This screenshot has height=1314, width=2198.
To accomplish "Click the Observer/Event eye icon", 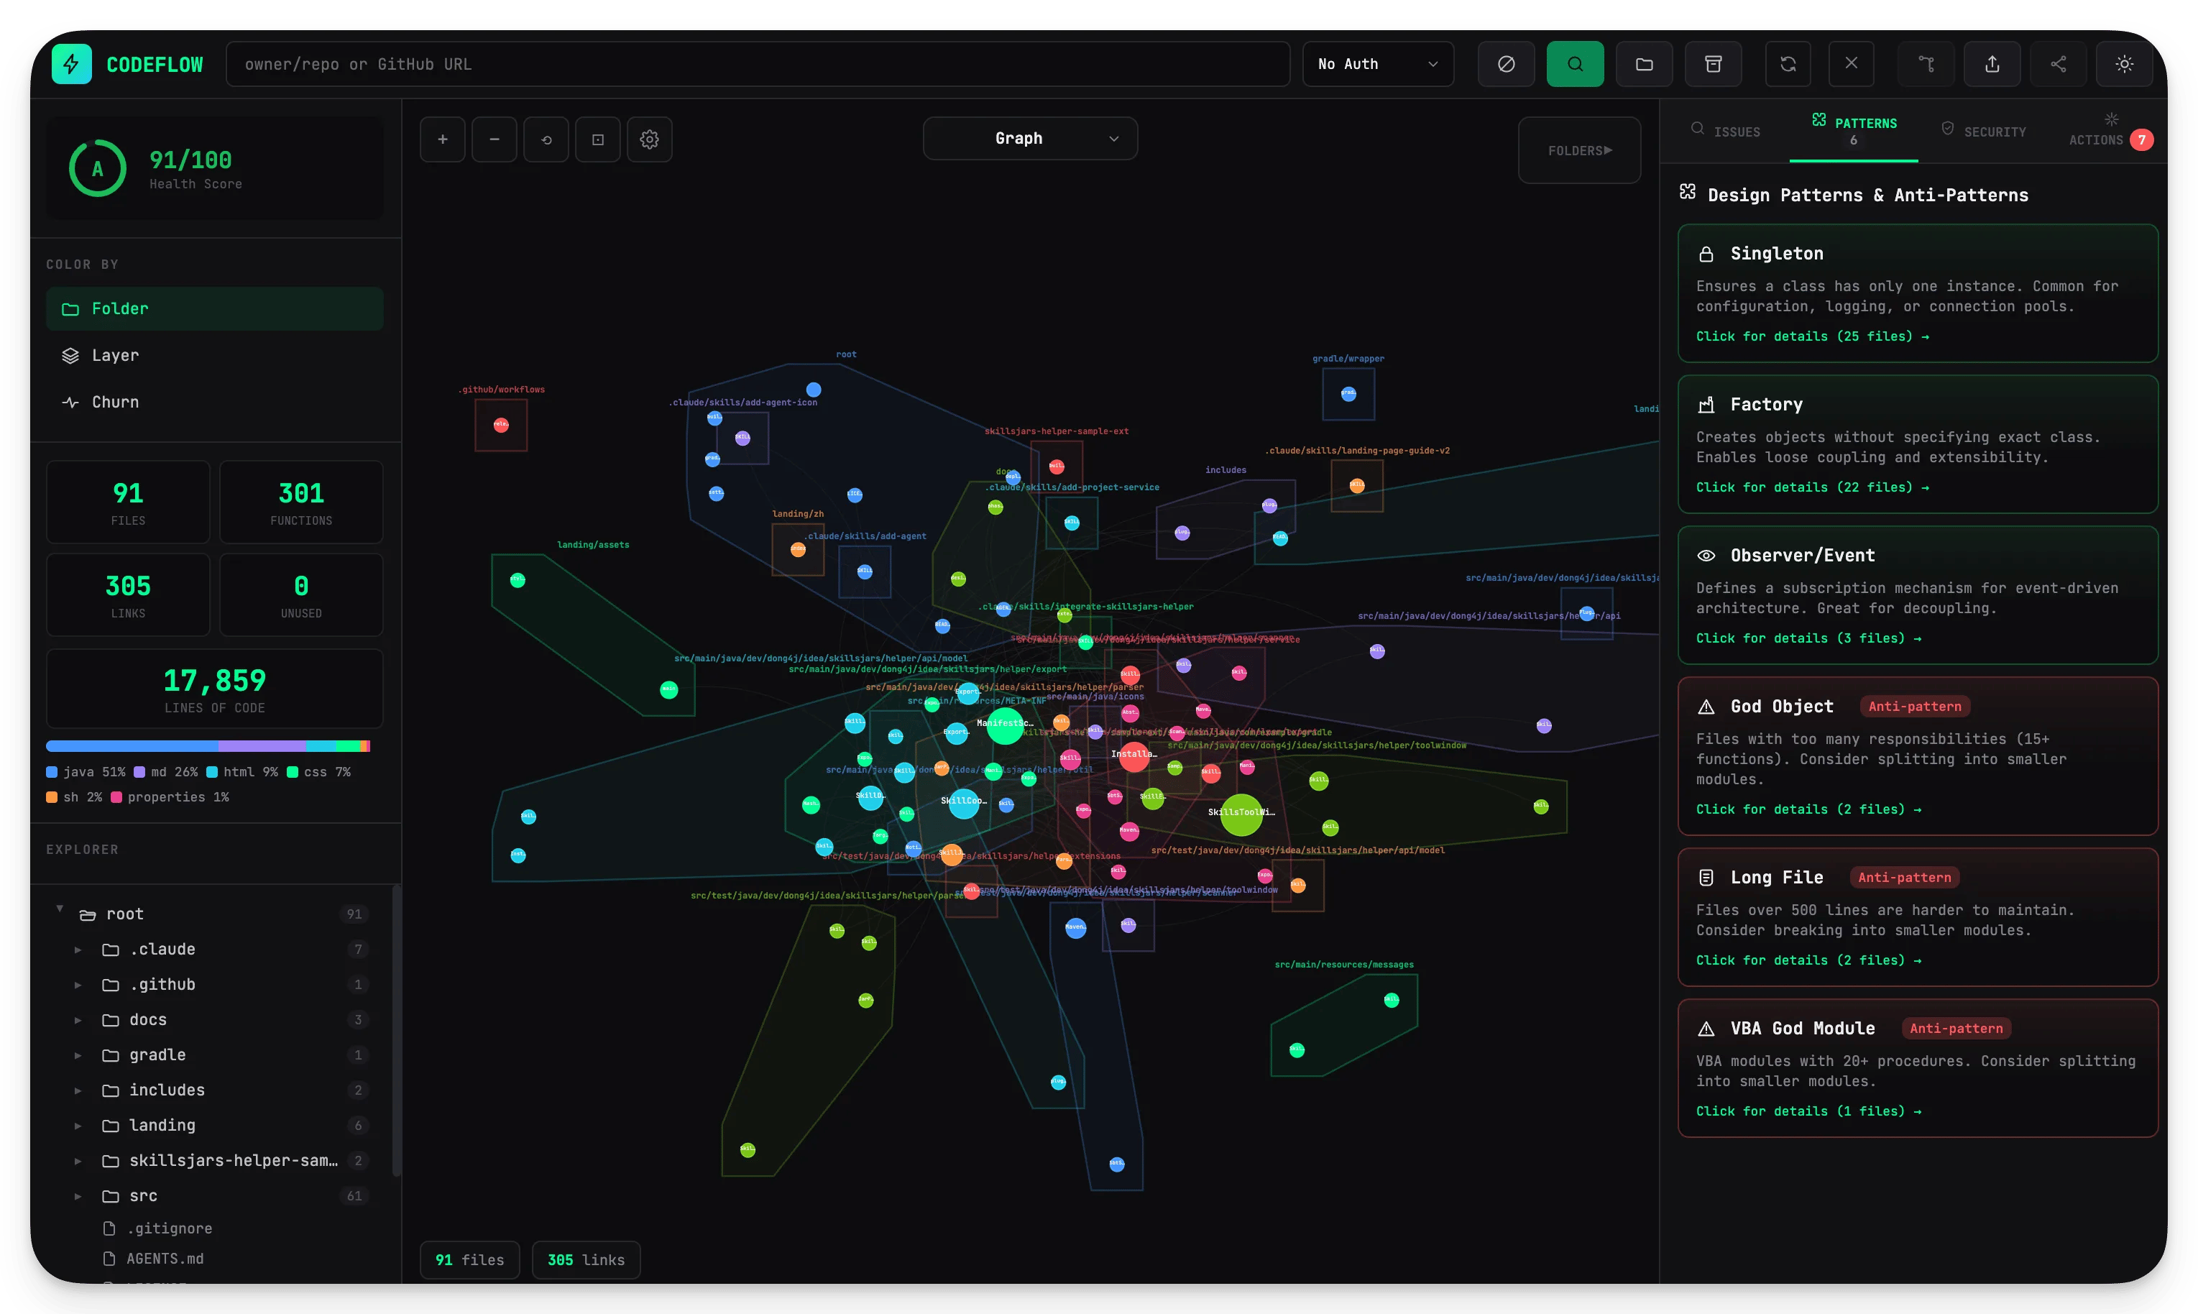I will coord(1706,555).
